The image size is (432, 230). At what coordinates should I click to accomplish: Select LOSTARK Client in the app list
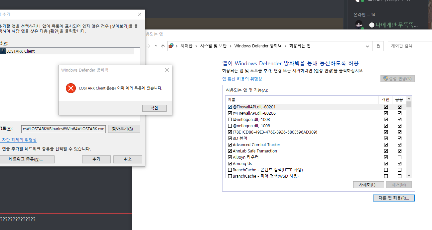pos(67,51)
